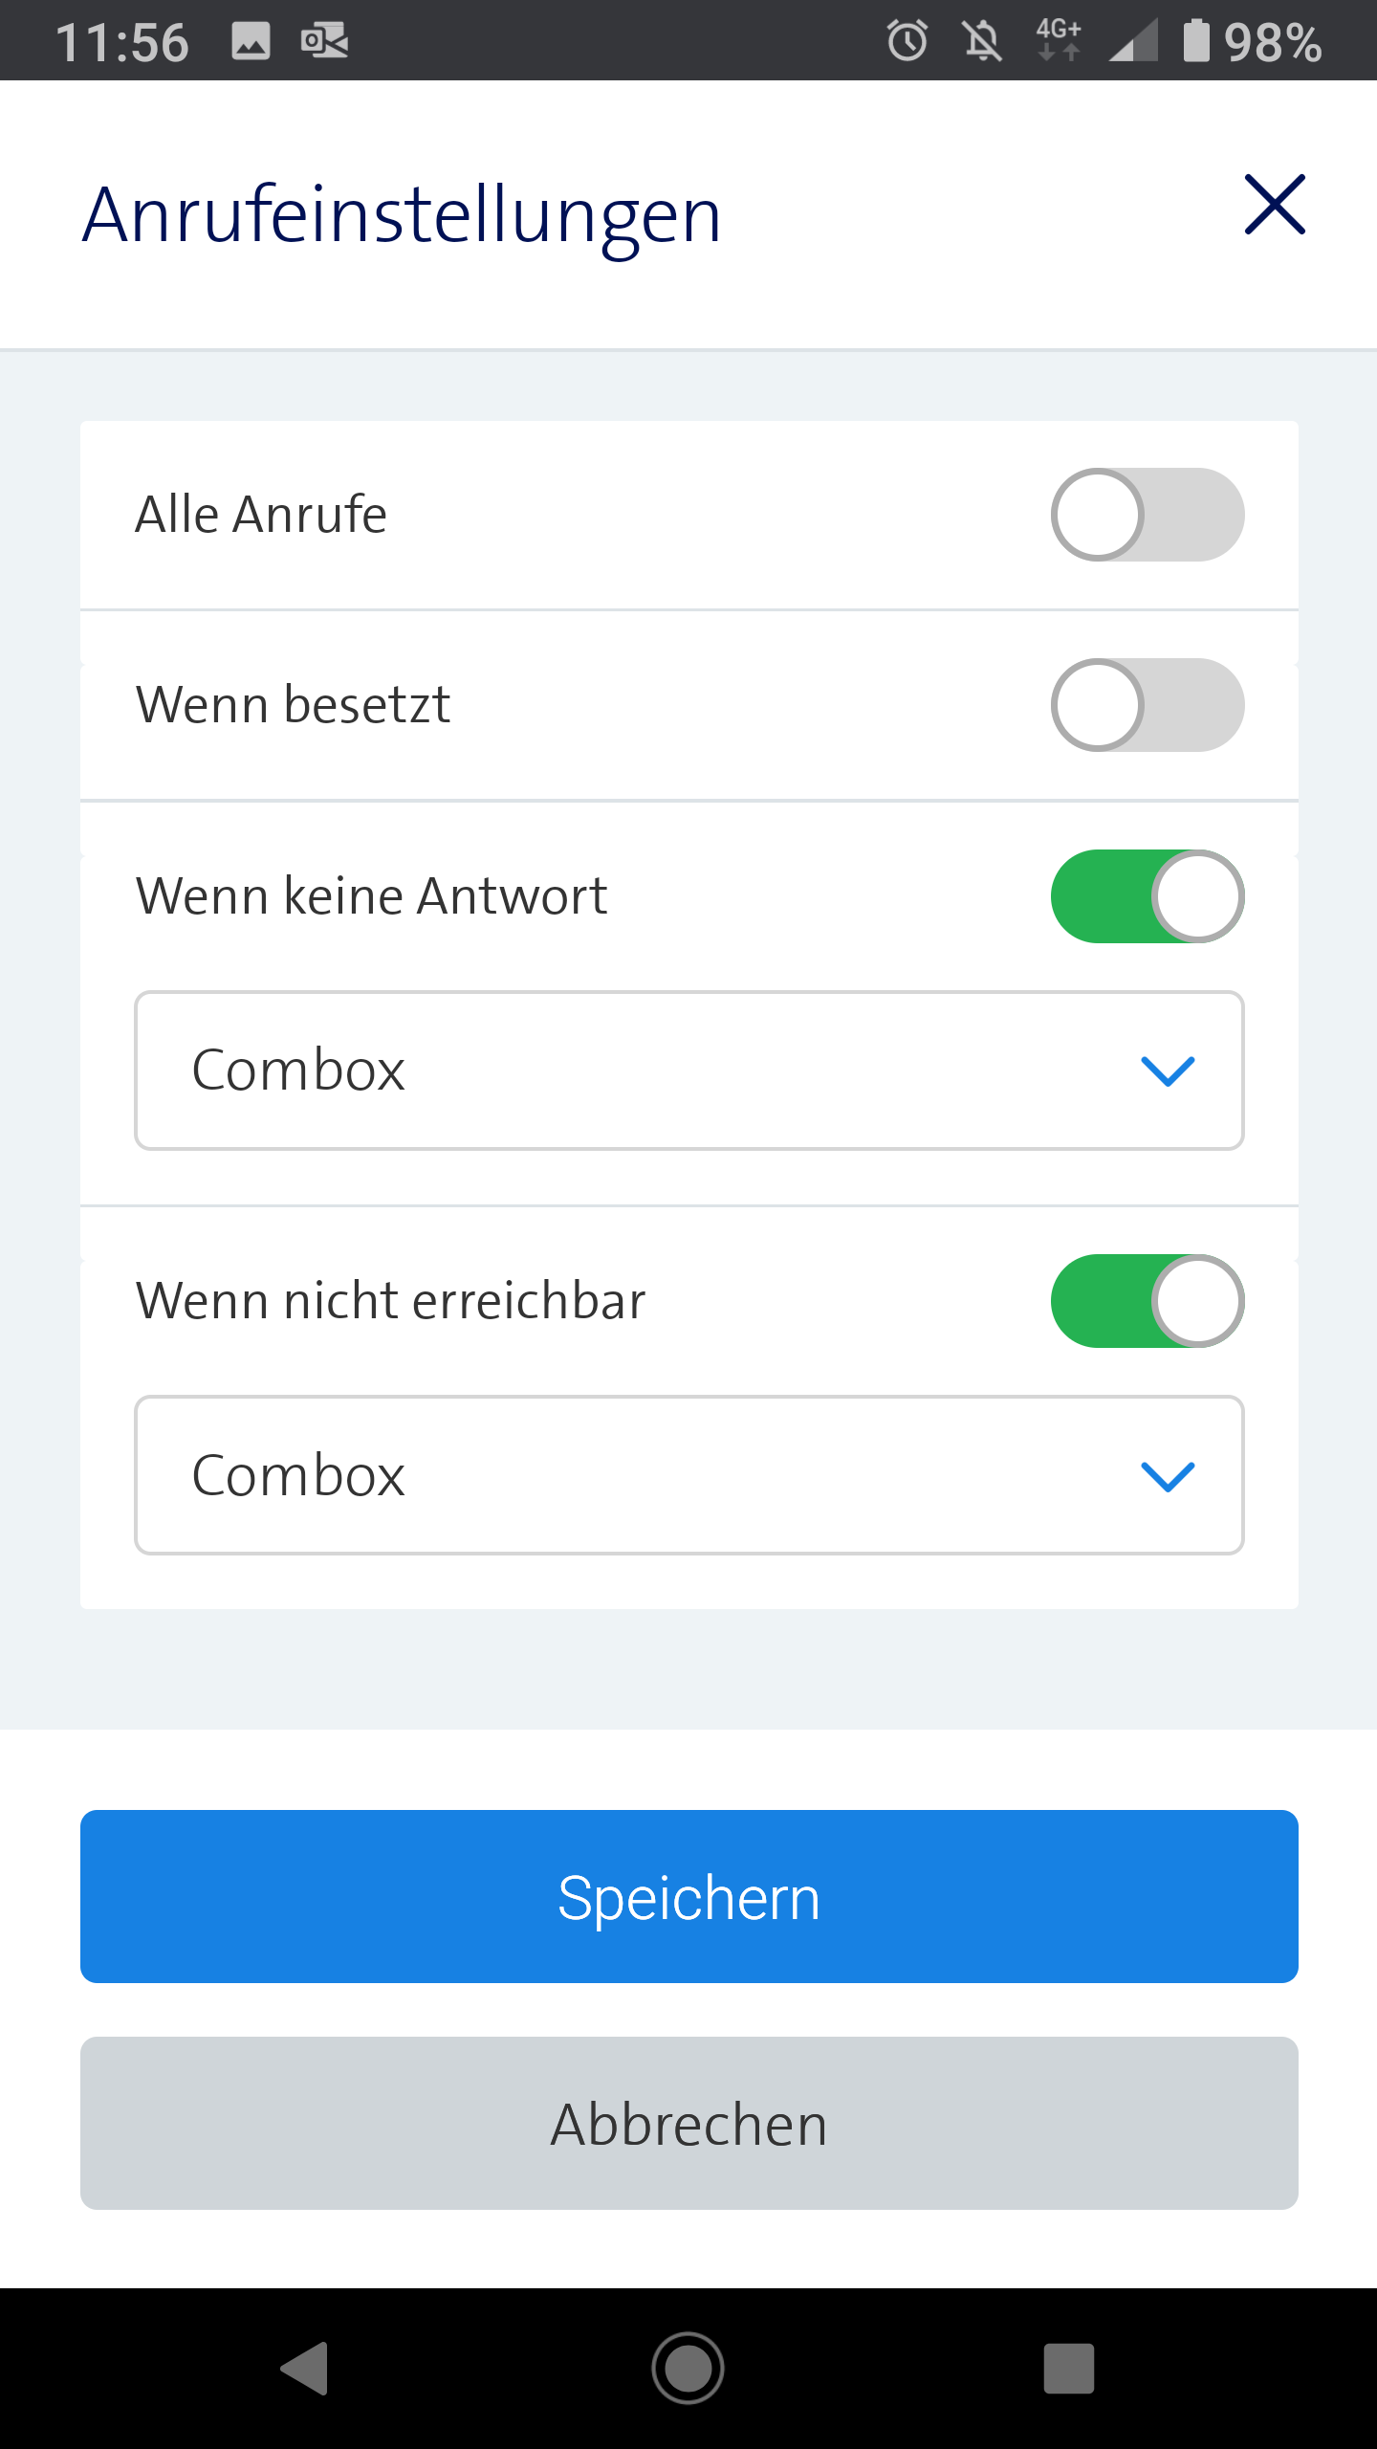Tap the alarm clock status icon
Viewport: 1377px width, 2449px height.
907,41
